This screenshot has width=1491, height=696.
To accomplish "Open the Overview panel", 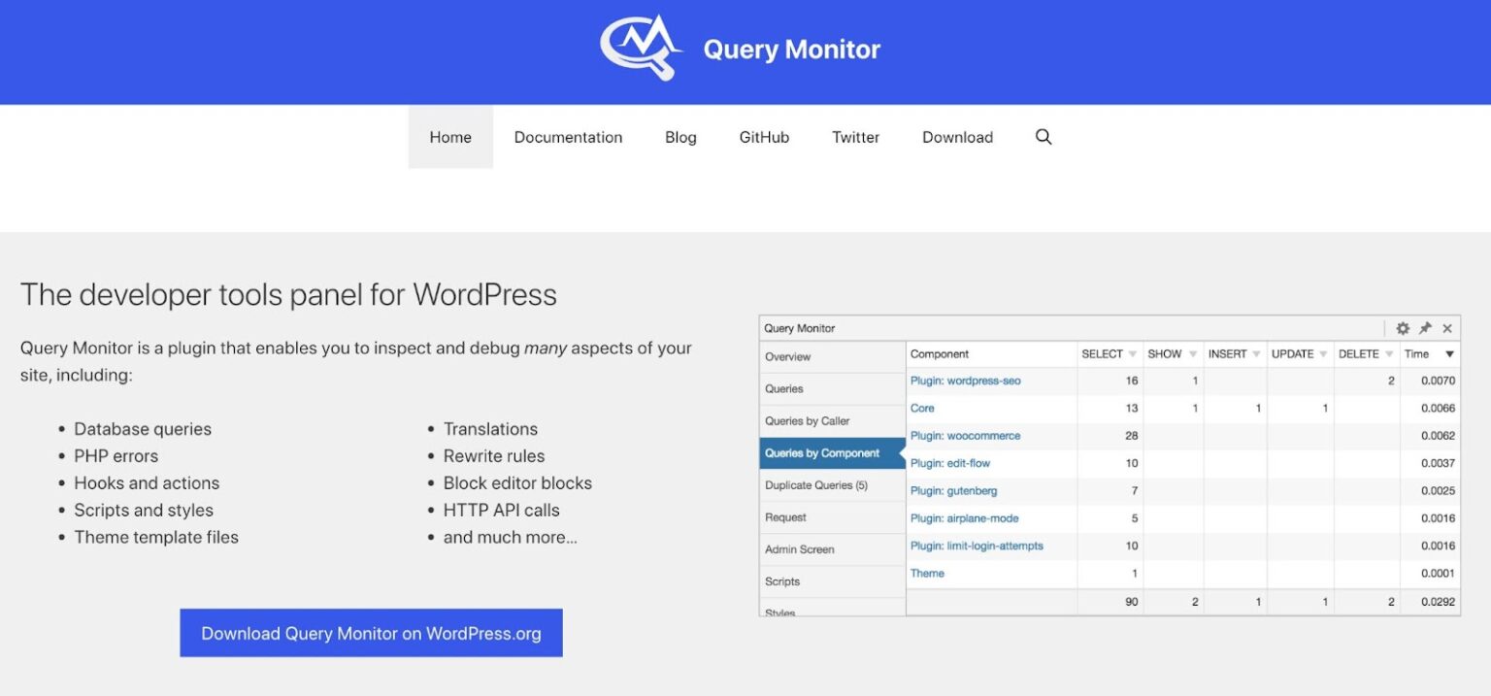I will click(x=787, y=356).
